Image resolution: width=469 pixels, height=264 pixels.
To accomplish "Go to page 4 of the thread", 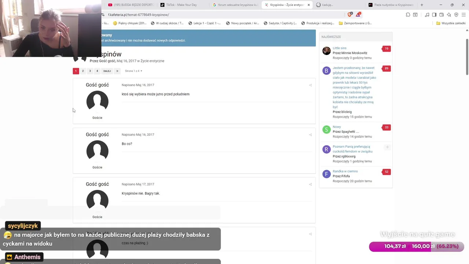I will click(97, 71).
